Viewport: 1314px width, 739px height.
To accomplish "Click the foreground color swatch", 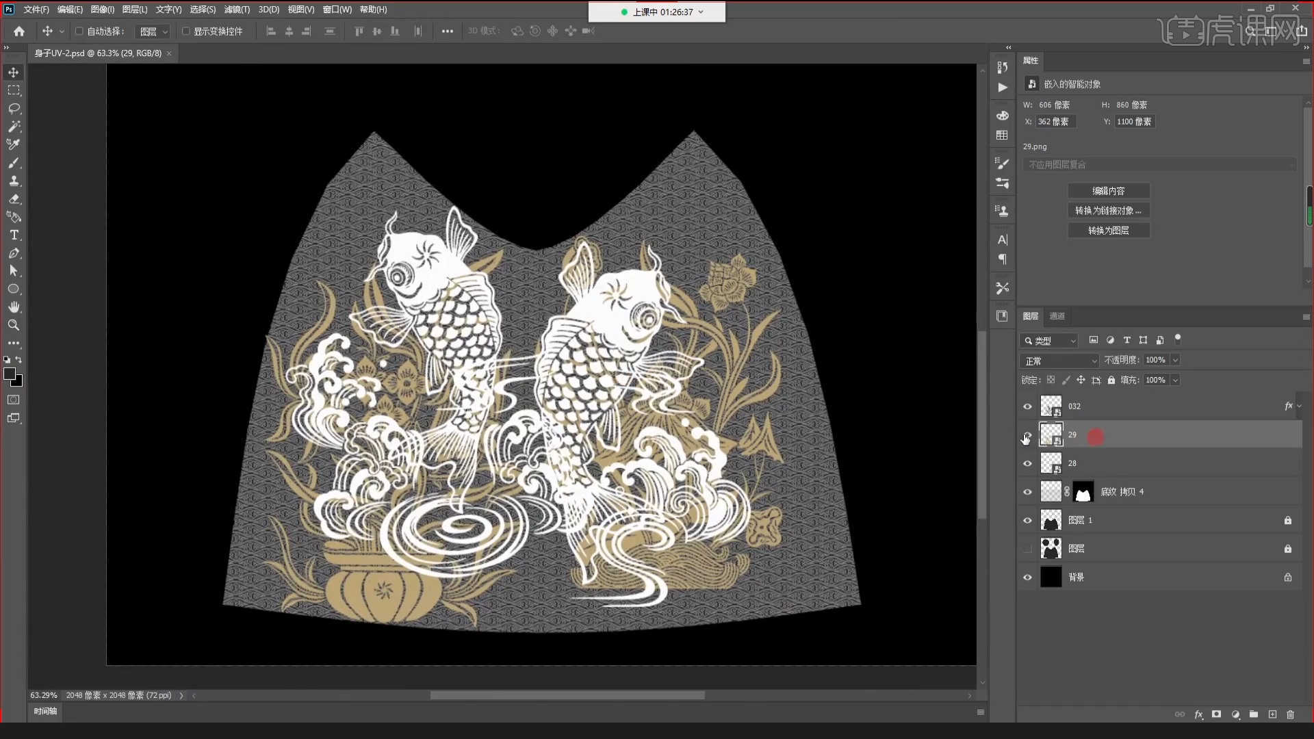I will click(10, 374).
